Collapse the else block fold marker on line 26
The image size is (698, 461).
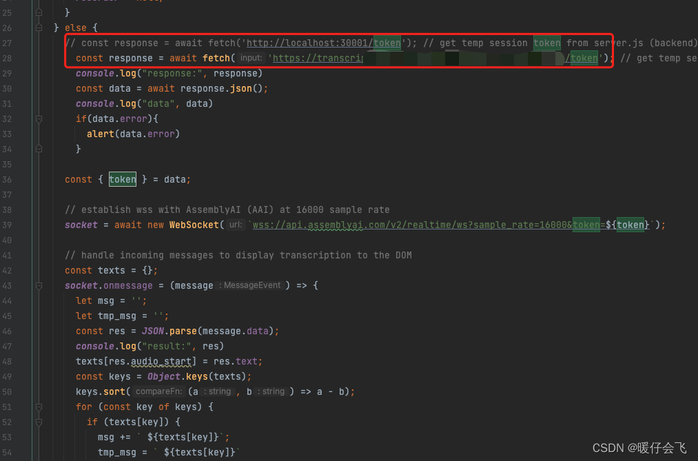pyautogui.click(x=39, y=28)
